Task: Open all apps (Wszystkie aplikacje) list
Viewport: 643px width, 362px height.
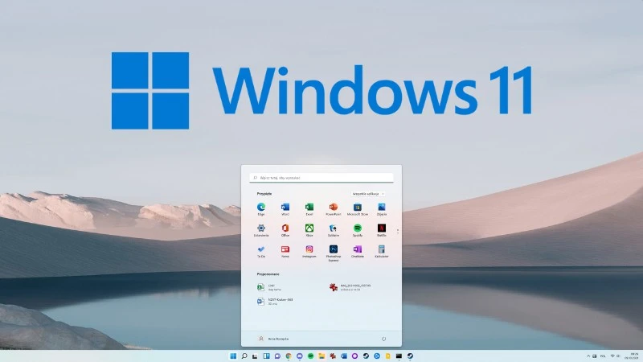Action: (x=368, y=194)
